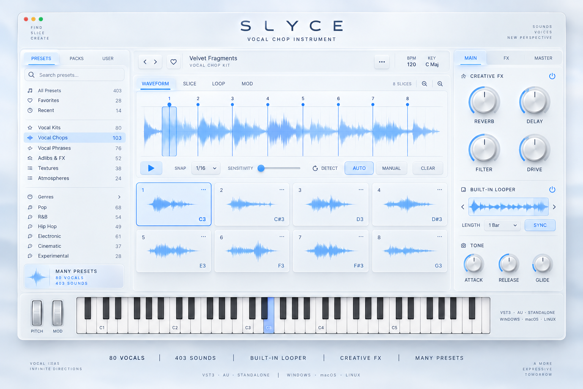Adjust the Sensitivity slider handle
Viewport: 583px width, 389px height.
(261, 168)
